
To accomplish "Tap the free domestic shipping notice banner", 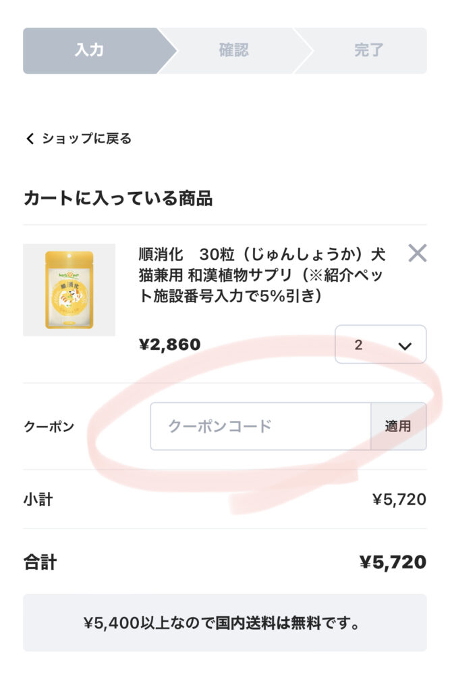I will (225, 622).
